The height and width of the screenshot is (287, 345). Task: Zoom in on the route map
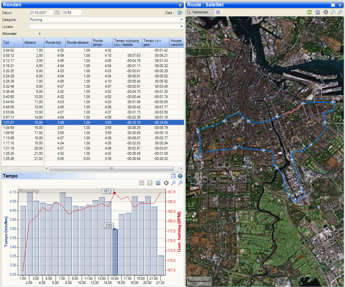point(341,12)
